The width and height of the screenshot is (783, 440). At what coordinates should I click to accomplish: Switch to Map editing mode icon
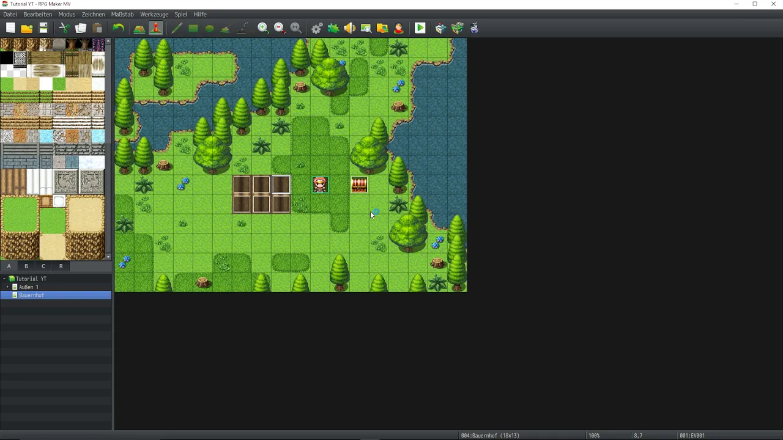pyautogui.click(x=139, y=28)
